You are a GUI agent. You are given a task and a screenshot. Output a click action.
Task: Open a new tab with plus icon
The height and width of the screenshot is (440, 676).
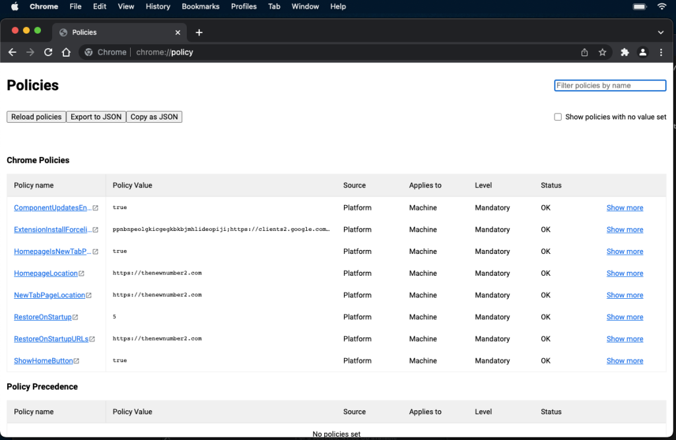click(x=199, y=32)
